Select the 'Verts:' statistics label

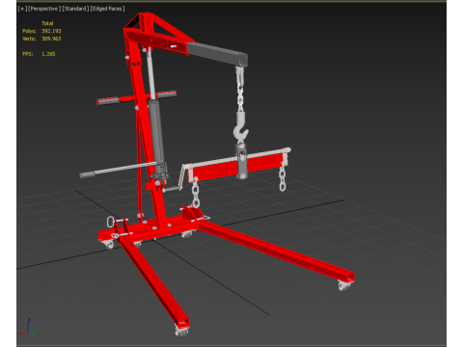29,39
